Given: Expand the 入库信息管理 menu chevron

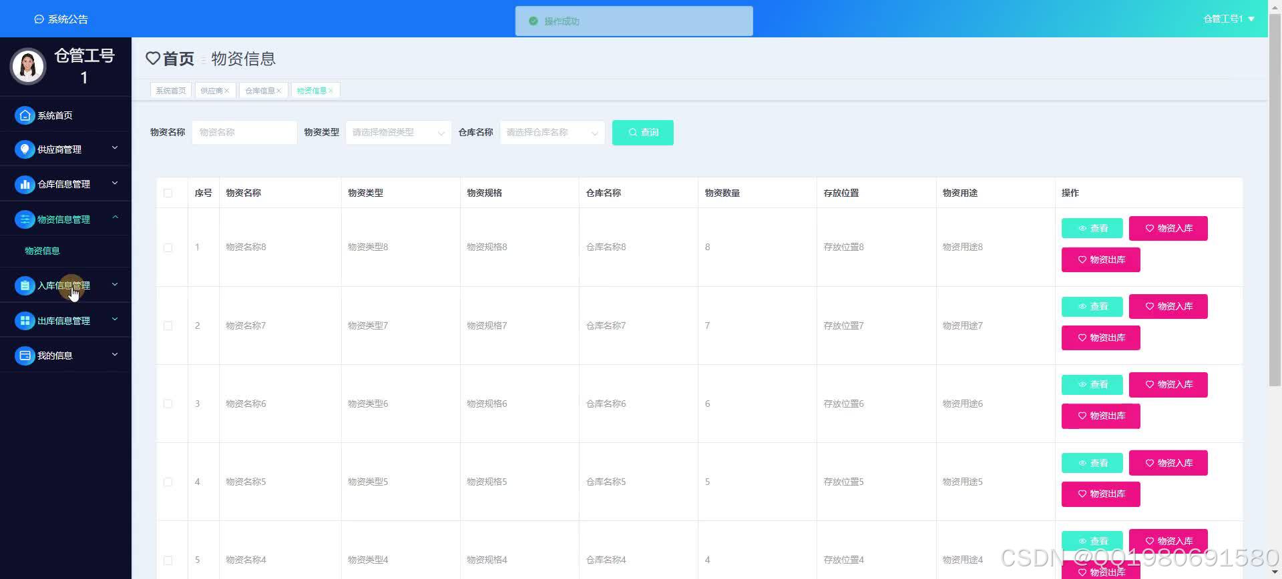Looking at the screenshot, I should (x=115, y=284).
